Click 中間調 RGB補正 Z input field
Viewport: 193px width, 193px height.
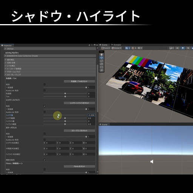tap(77, 149)
